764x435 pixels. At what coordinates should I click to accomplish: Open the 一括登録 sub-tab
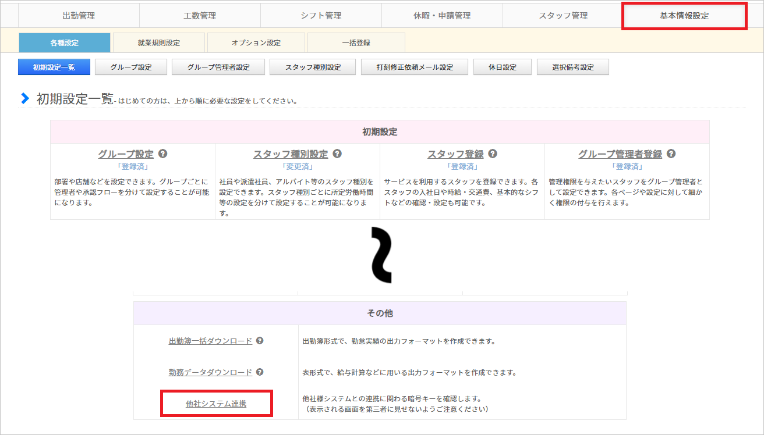click(x=356, y=42)
